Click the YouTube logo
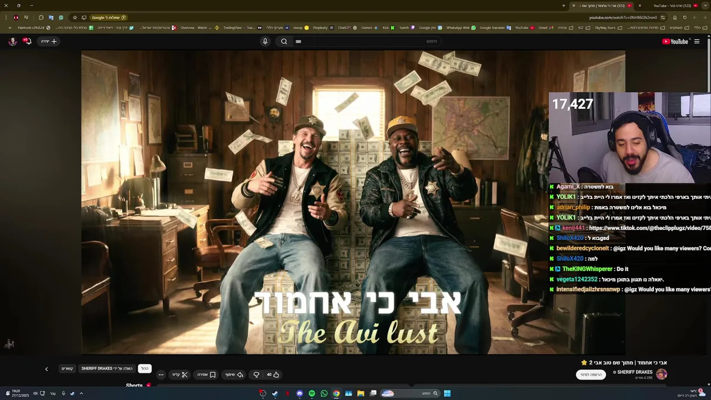Screen dimensions: 711x400 tap(675, 41)
